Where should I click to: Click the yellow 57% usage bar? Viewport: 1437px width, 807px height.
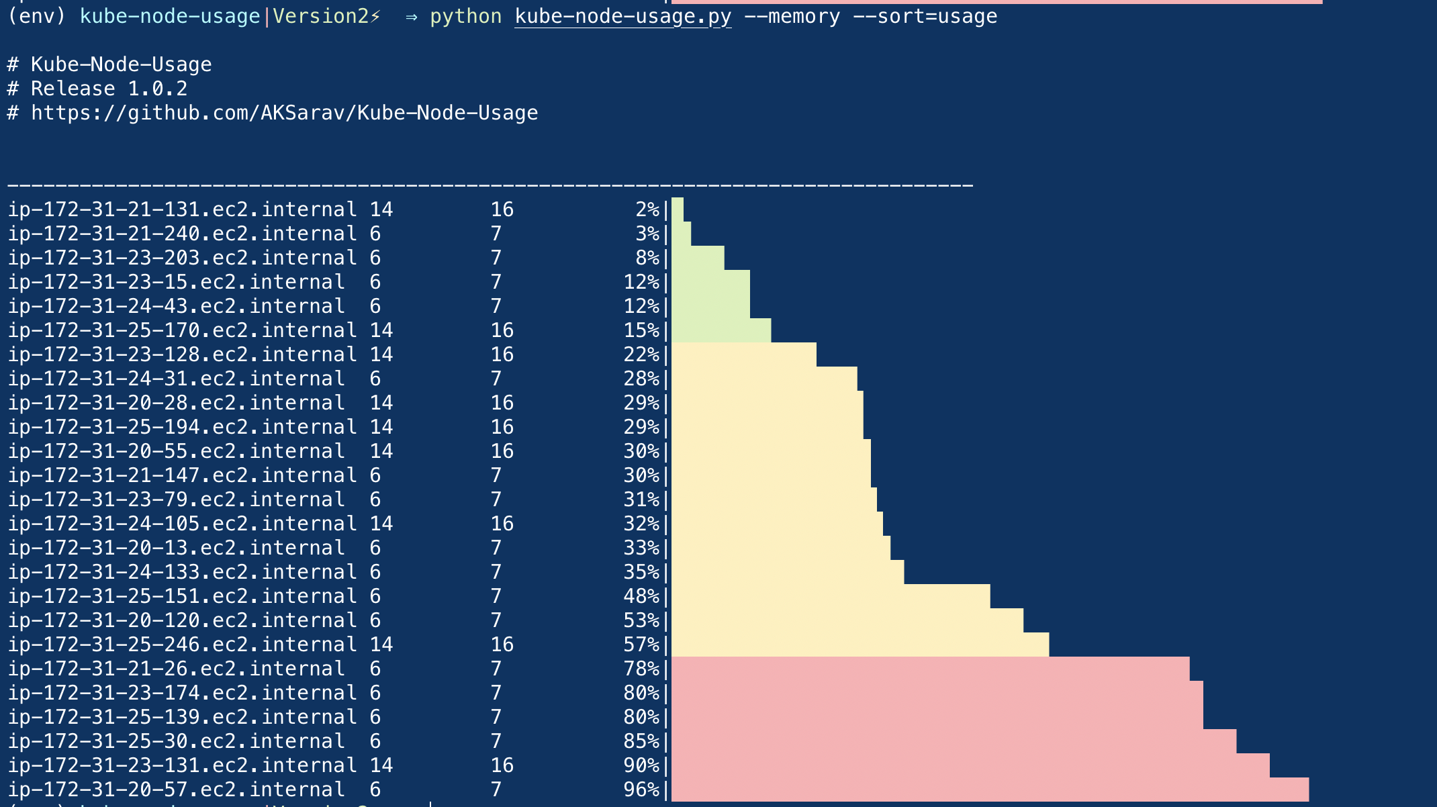pyautogui.click(x=860, y=645)
